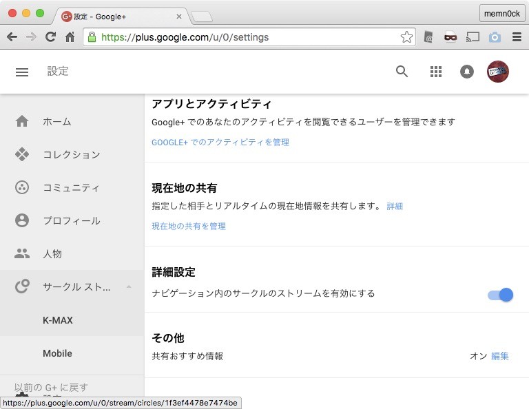Open the profile avatar in page header
The height and width of the screenshot is (409, 529).
(x=497, y=72)
